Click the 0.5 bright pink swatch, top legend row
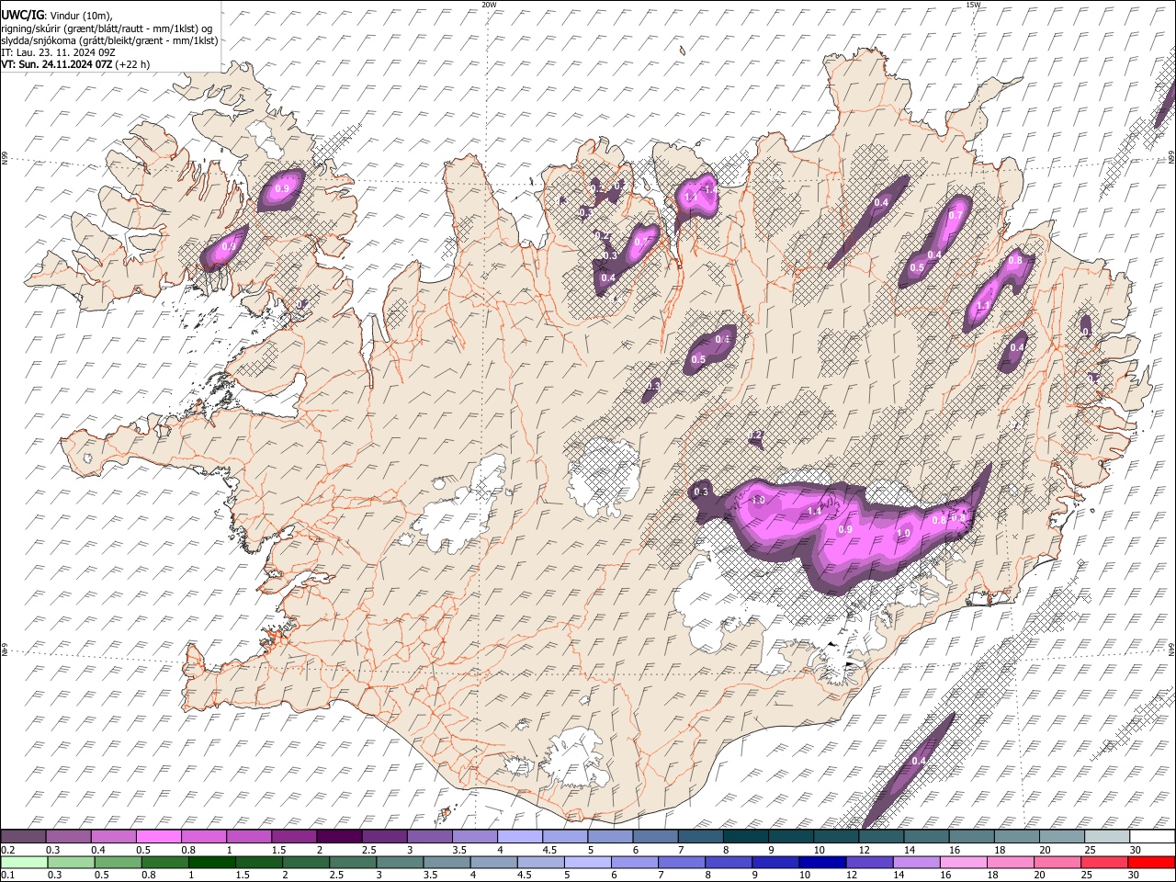Viewport: 1176px width, 882px height. (x=159, y=837)
